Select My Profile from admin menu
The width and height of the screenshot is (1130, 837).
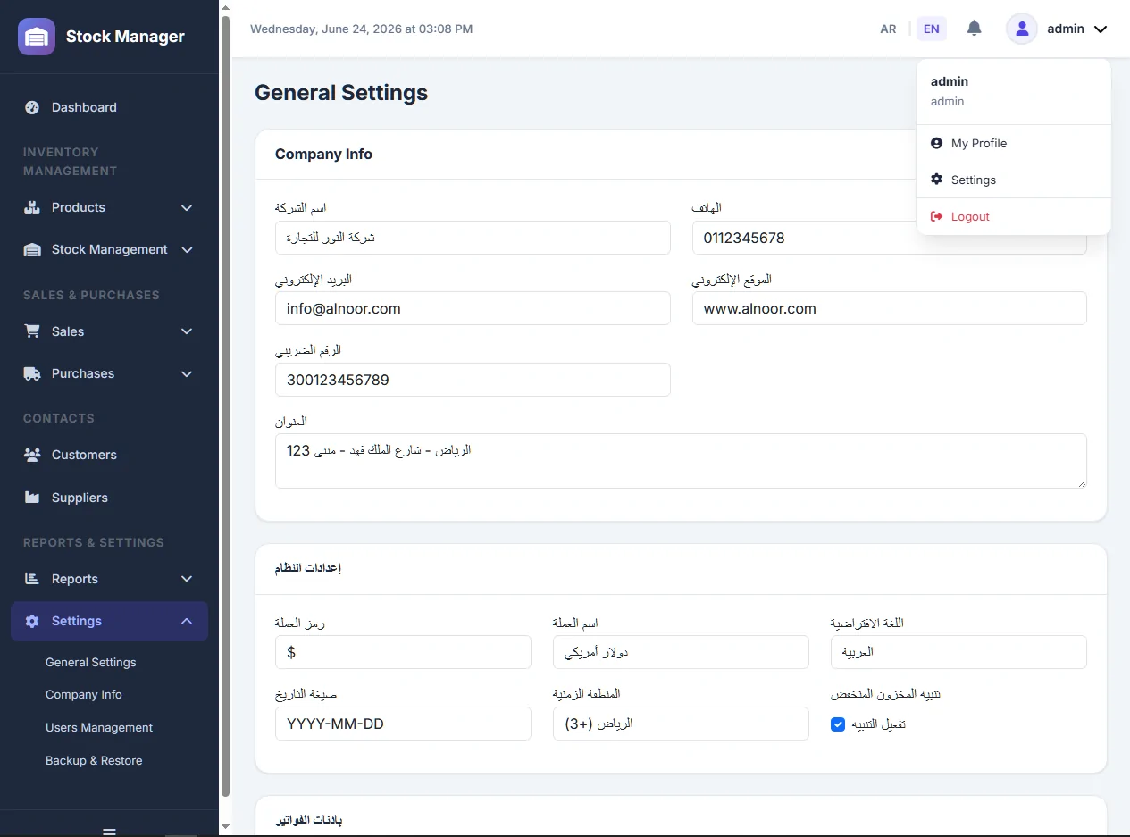(1014, 143)
